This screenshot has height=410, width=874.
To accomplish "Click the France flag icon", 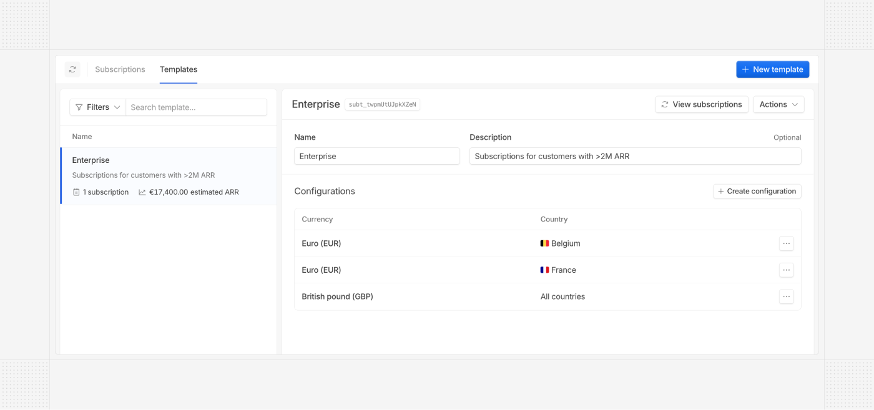I will 544,270.
